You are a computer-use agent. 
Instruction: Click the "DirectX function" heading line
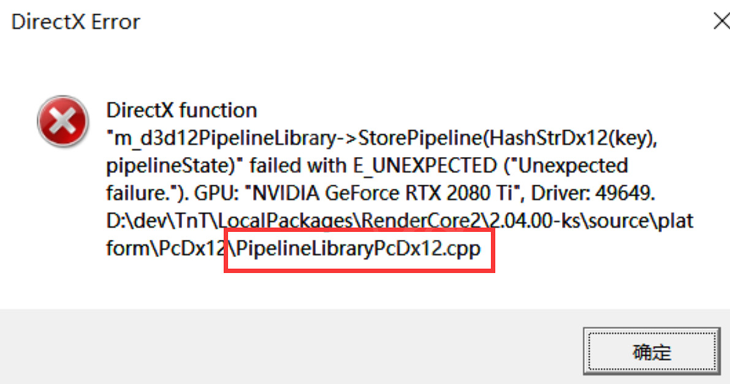tap(181, 111)
